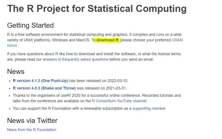Click the main R Project page title
This screenshot has height=139, width=222.
(x=97, y=9)
